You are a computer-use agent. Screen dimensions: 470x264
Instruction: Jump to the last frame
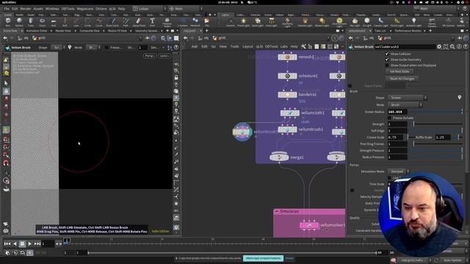point(37,244)
